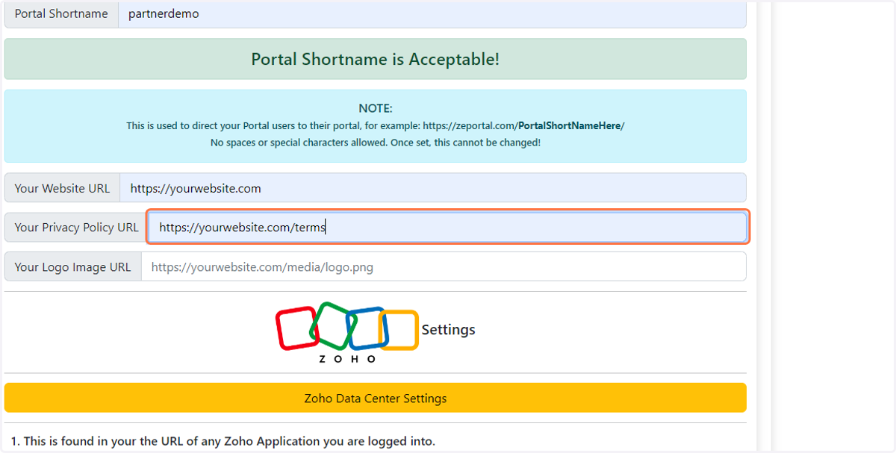The width and height of the screenshot is (896, 453).
Task: Click the Your Website URL input field
Action: 433,188
